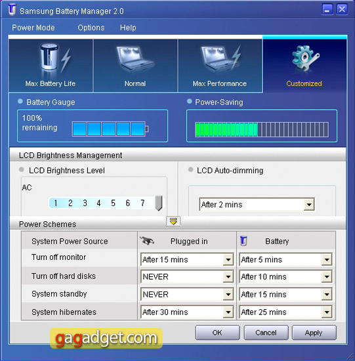Click the Samsung Battery Manager title bar icon

coord(12,10)
